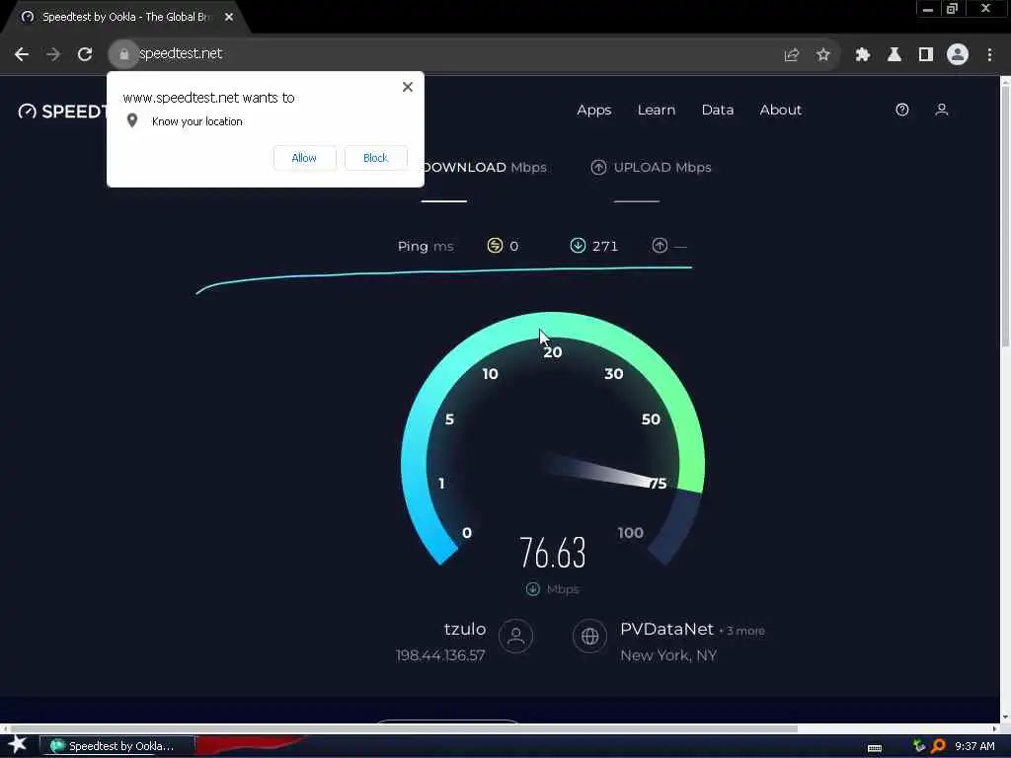Close the location permission popup
1011x758 pixels.
pos(408,87)
